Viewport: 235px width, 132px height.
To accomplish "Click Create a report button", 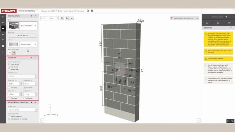I will click(x=218, y=17).
